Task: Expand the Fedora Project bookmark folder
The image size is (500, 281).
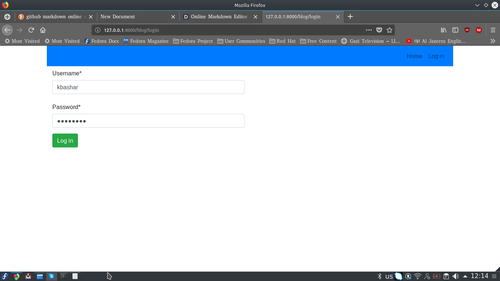Action: pyautogui.click(x=193, y=41)
